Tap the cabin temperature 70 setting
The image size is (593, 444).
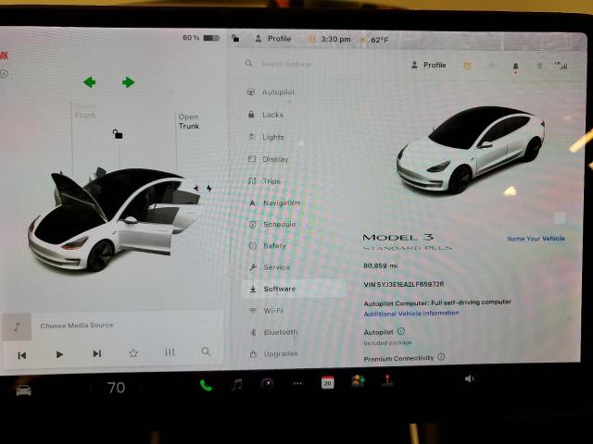116,388
